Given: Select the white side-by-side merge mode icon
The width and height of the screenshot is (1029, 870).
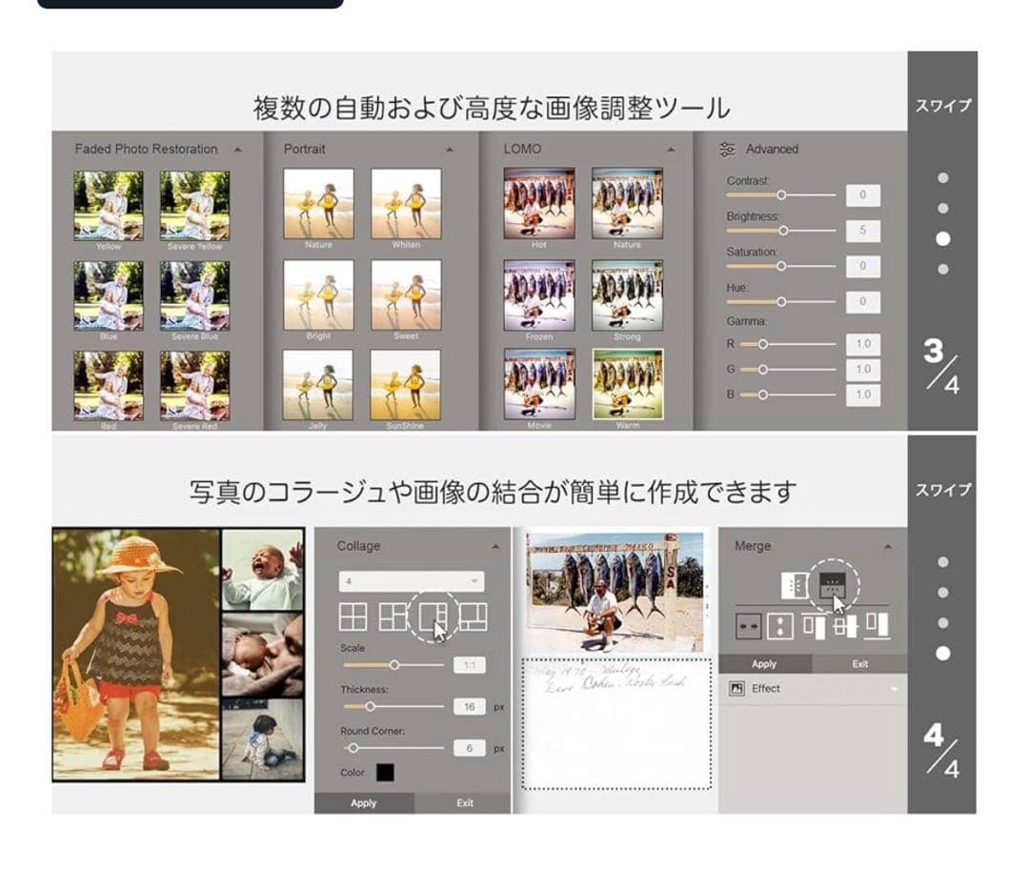Looking at the screenshot, I should 794,584.
